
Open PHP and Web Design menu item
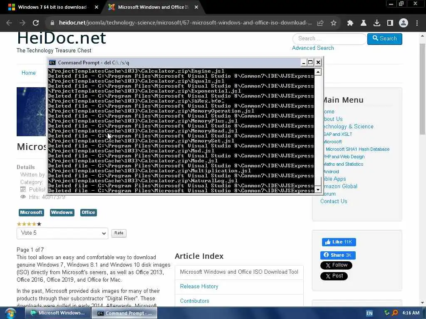pyautogui.click(x=344, y=157)
